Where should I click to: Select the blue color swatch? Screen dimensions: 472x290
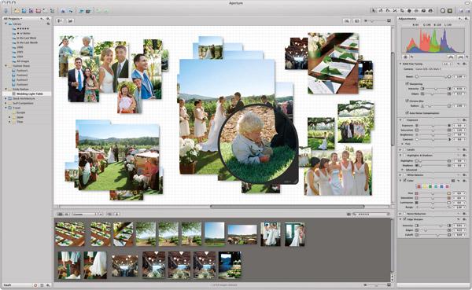point(441,187)
